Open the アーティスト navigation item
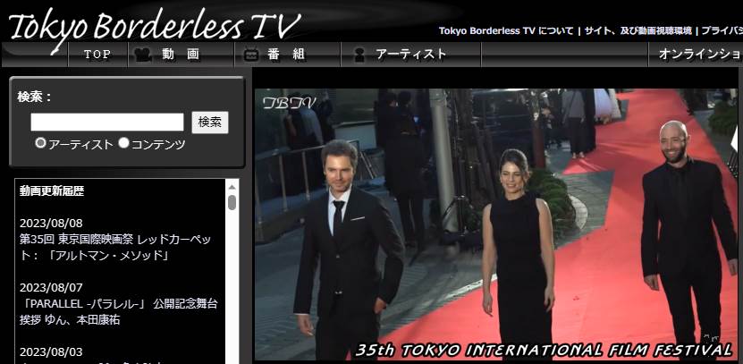The width and height of the screenshot is (743, 364). [410, 55]
